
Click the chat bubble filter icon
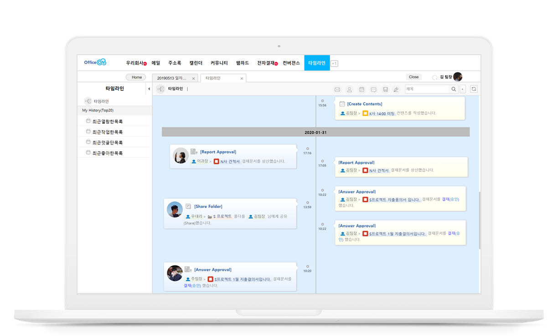(373, 89)
